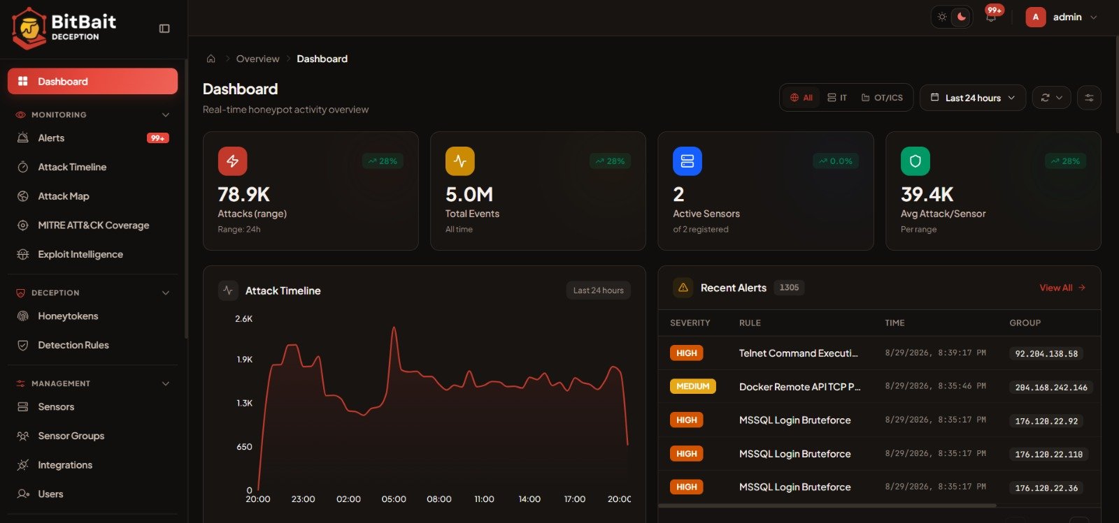Collapse the Monitoring section
This screenshot has width=1119, height=523.
coord(166,115)
